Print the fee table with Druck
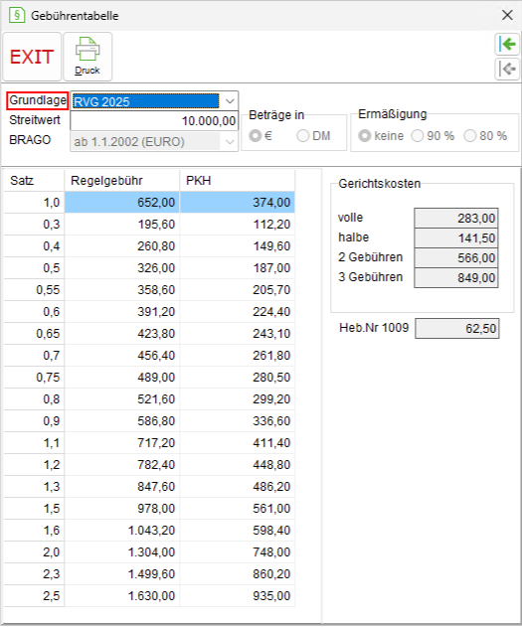Image resolution: width=522 pixels, height=627 pixels. (87, 57)
